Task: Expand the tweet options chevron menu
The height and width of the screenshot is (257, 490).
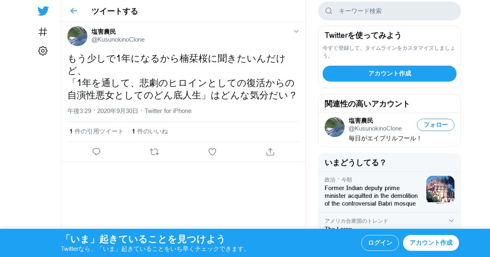Action: [x=296, y=31]
